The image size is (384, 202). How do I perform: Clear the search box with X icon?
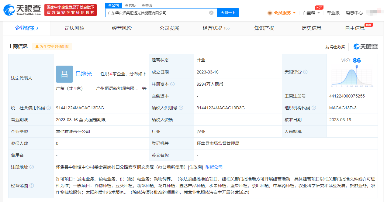pos(211,13)
